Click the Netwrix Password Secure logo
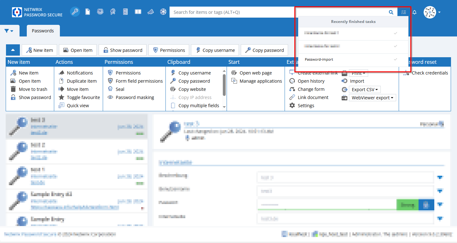This screenshot has width=457, height=243. 38,12
